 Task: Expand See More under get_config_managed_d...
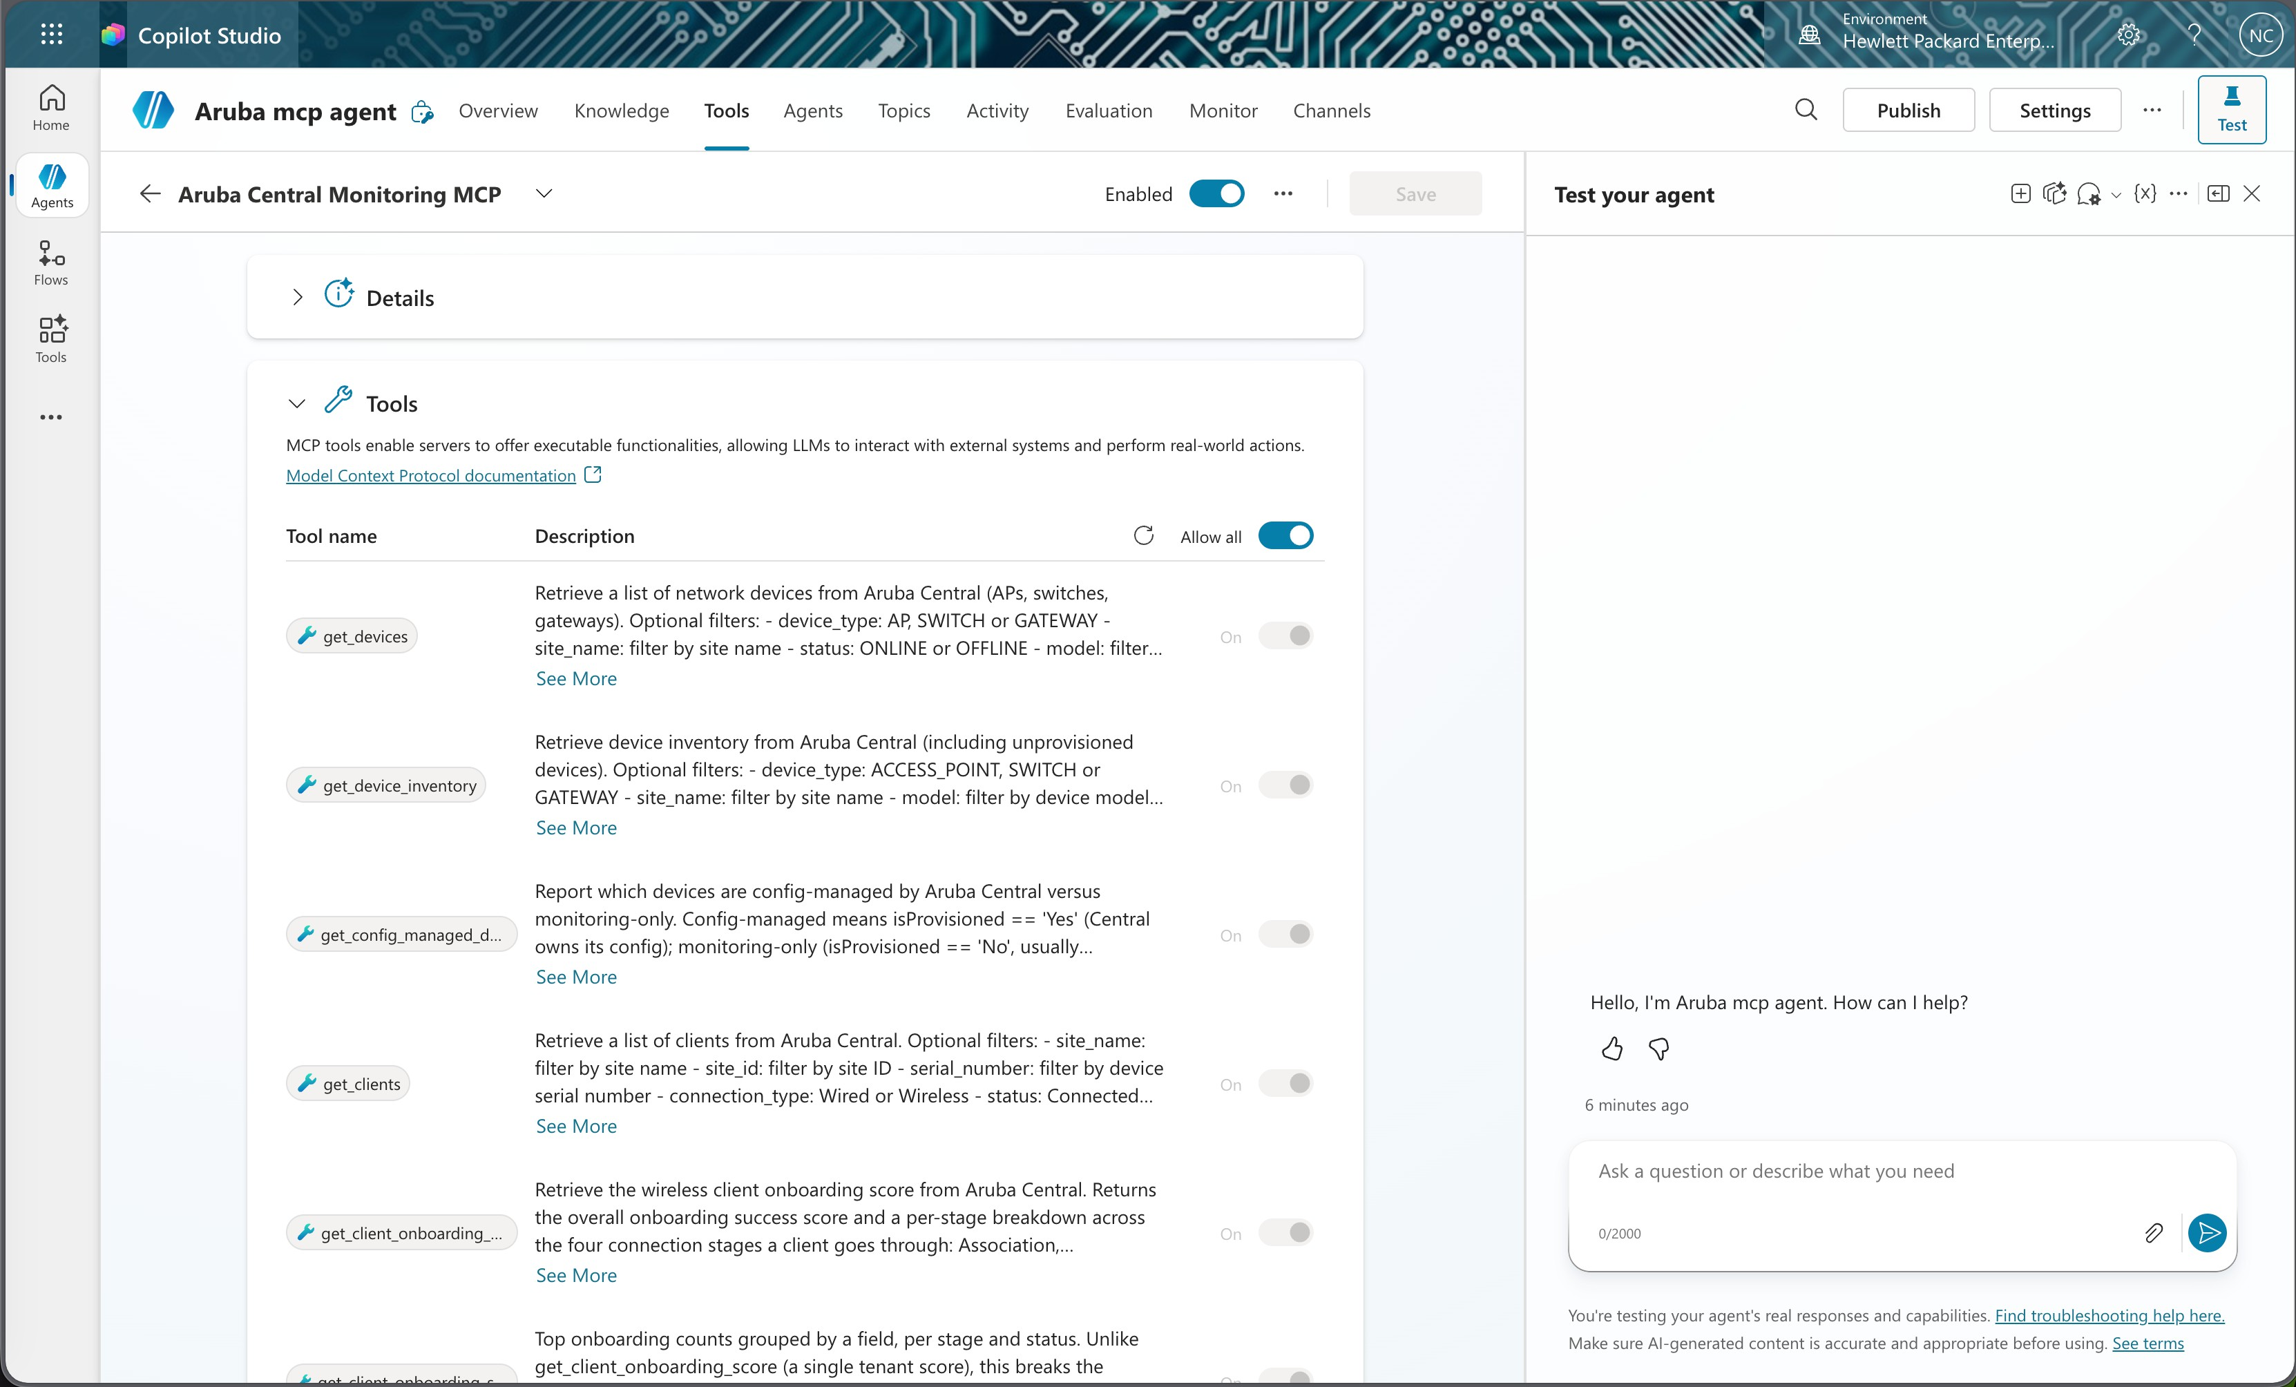(576, 977)
